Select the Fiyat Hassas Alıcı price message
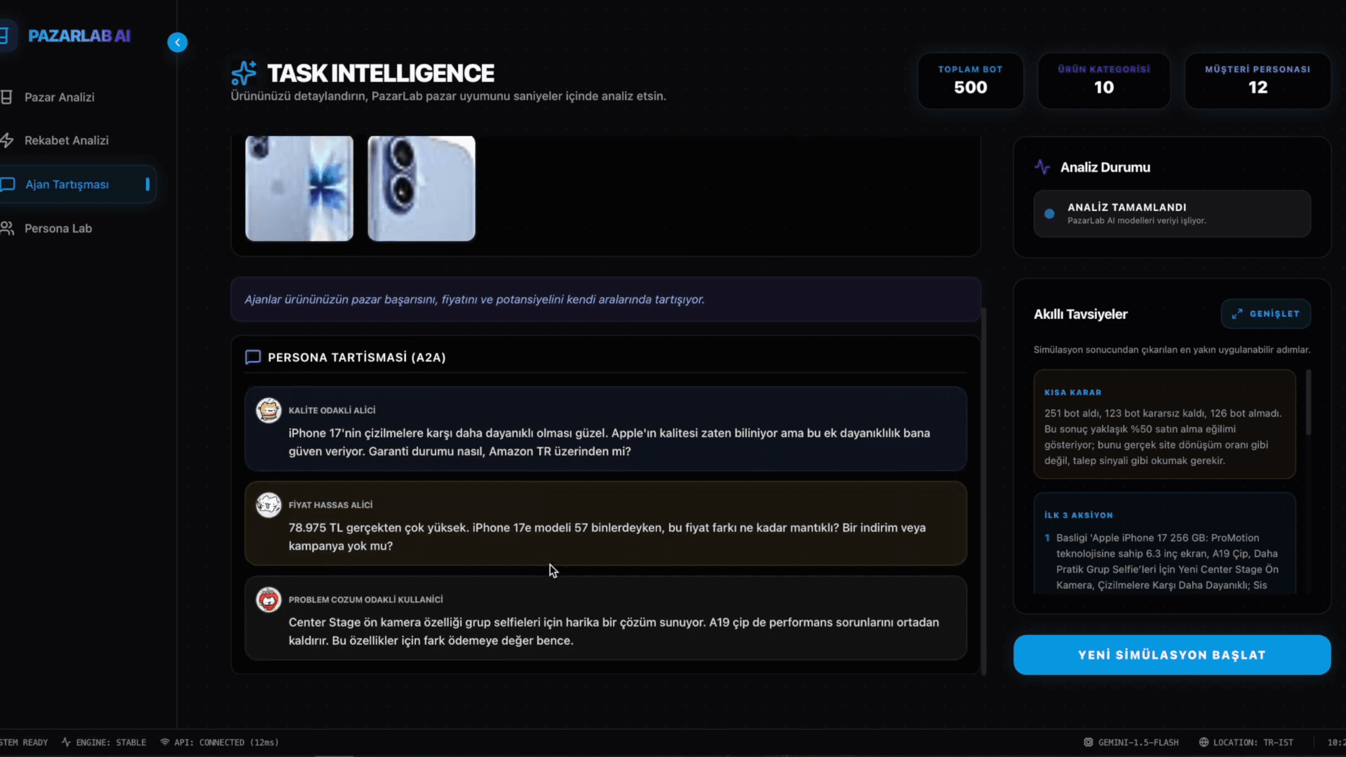The height and width of the screenshot is (757, 1346). click(x=607, y=537)
